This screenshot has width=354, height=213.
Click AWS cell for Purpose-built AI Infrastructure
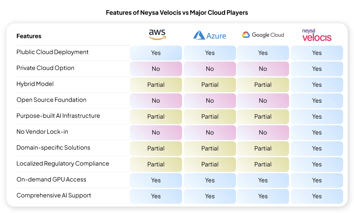tap(156, 117)
